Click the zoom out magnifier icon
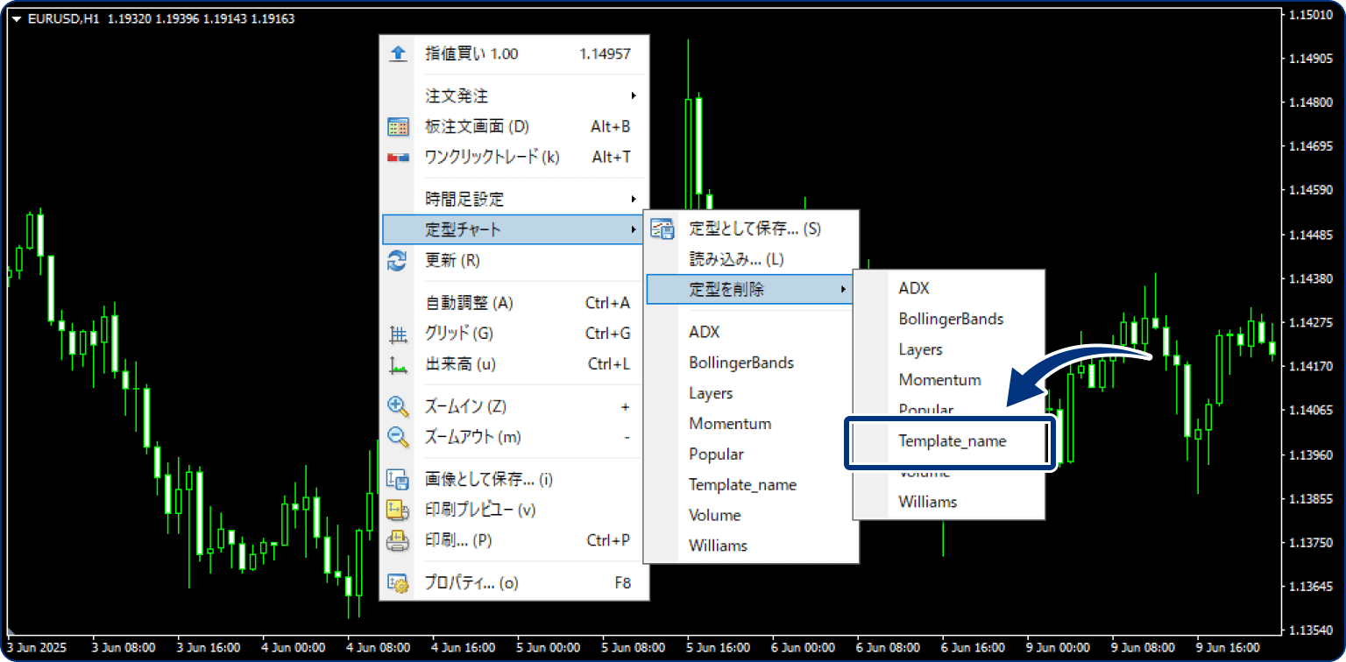This screenshot has width=1346, height=662. [x=398, y=437]
